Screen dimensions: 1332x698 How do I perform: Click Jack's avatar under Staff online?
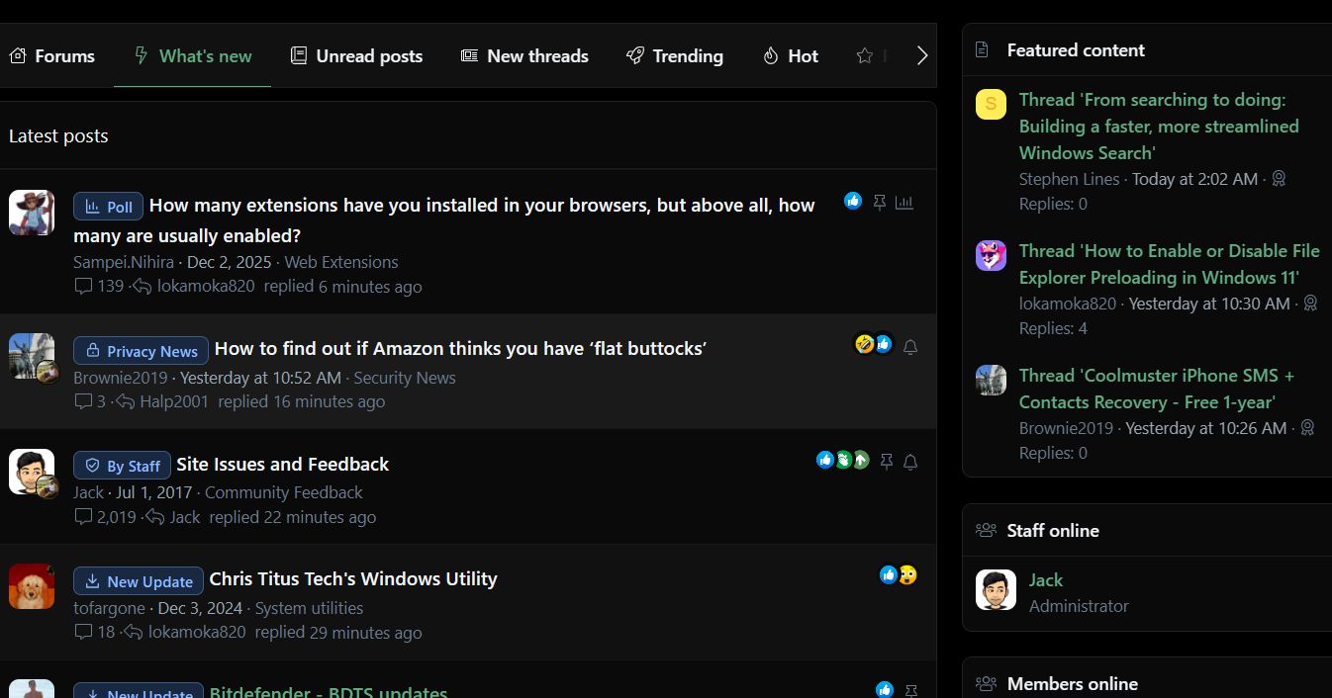pos(996,590)
